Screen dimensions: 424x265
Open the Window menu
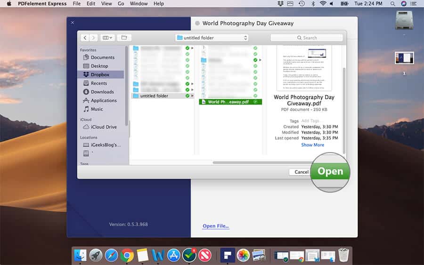[139, 3]
